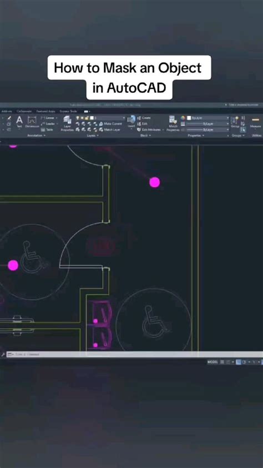Toggle layer on/off lightbulb icon

pos(78,118)
